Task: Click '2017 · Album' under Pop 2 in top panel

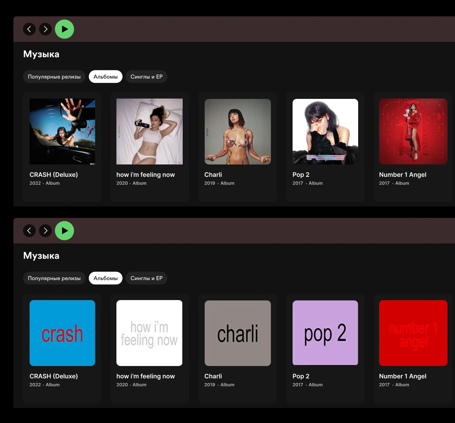Action: [x=308, y=183]
